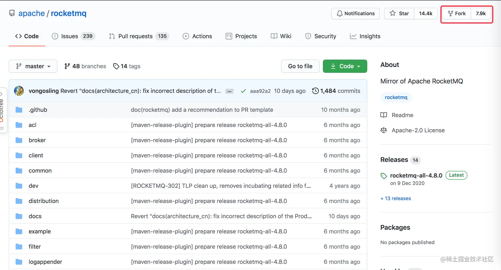Click the Fork icon
Image resolution: width=501 pixels, height=270 pixels.
450,13
